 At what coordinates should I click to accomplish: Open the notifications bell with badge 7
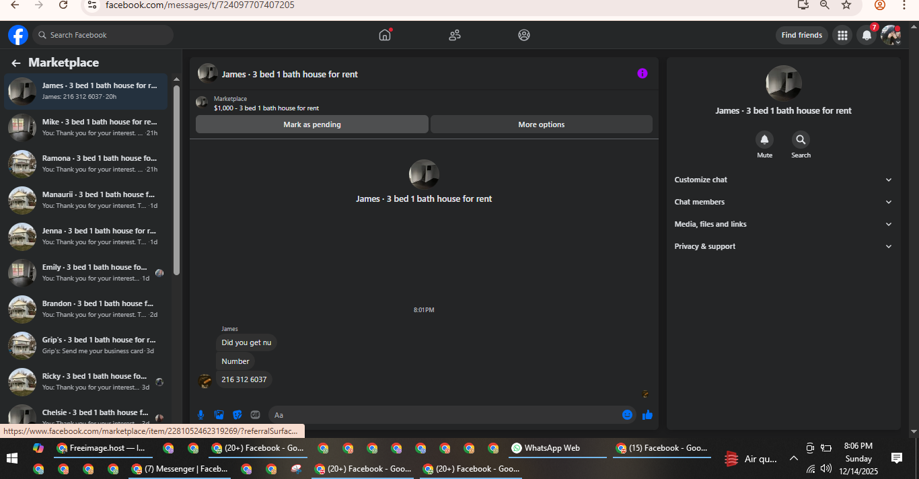[867, 35]
